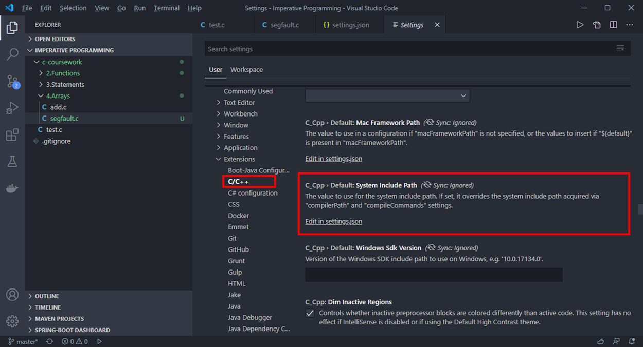Open the Explorer view in activity bar
The height and width of the screenshot is (347, 643).
tap(12, 27)
